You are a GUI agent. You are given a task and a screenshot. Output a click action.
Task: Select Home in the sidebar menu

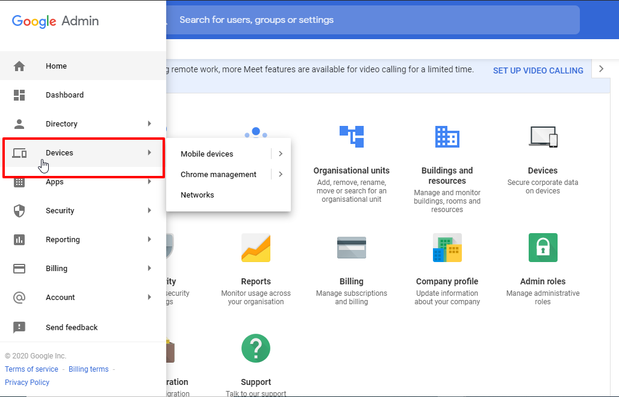coord(83,66)
